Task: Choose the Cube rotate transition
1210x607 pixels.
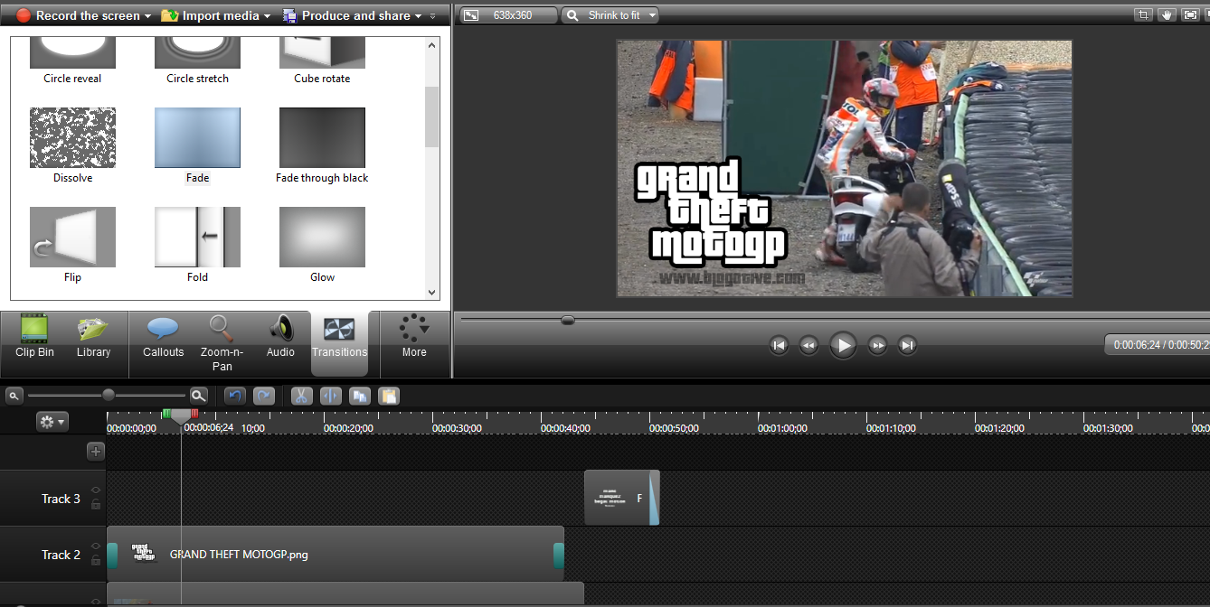Action: (x=322, y=61)
